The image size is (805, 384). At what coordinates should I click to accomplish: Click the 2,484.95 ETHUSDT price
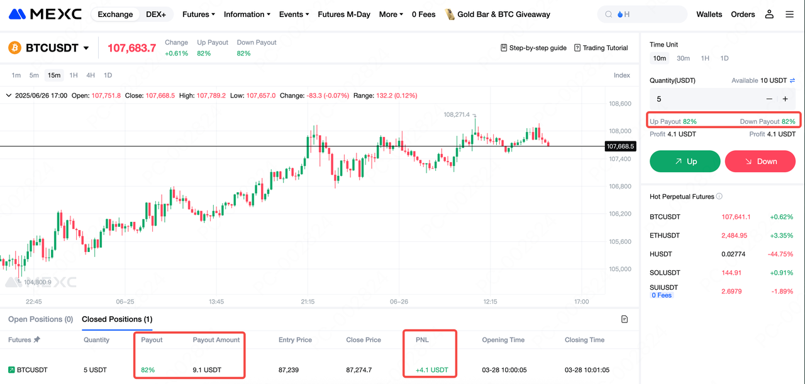point(735,236)
